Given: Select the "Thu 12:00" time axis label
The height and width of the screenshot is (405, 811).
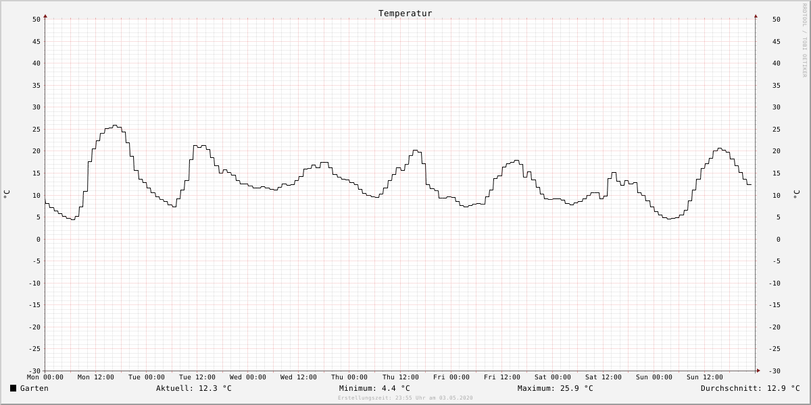Looking at the screenshot, I should [401, 377].
